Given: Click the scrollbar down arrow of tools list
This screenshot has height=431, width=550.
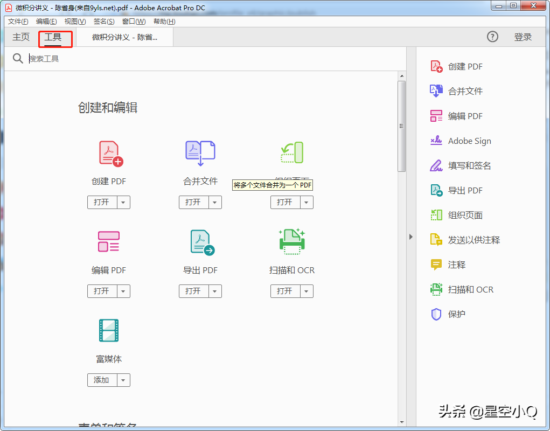Looking at the screenshot, I should pyautogui.click(x=402, y=422).
